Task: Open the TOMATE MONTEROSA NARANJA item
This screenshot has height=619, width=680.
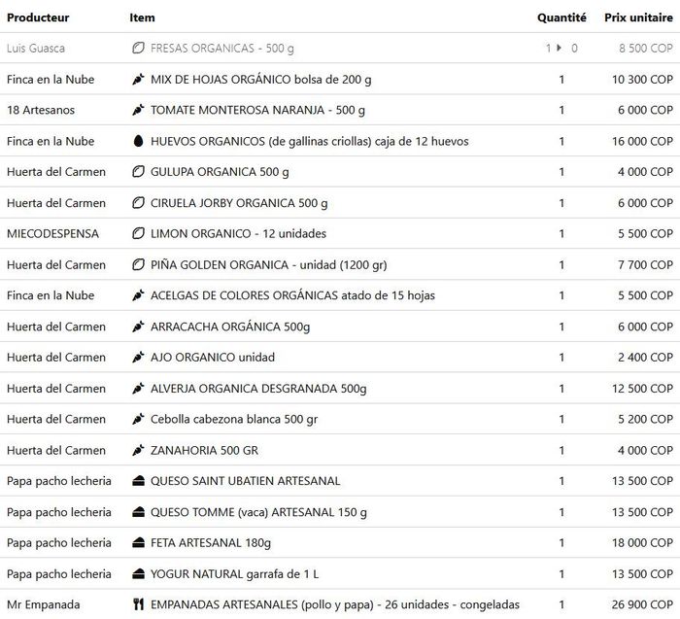Action: pos(257,110)
